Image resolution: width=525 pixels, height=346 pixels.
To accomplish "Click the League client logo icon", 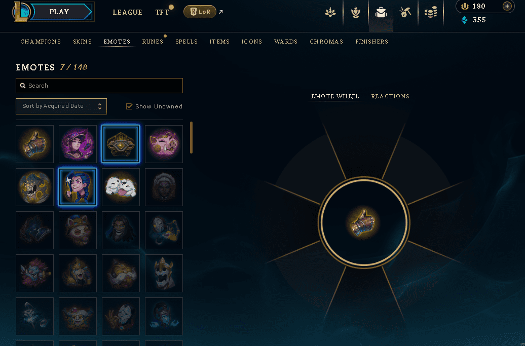I will pyautogui.click(x=22, y=12).
